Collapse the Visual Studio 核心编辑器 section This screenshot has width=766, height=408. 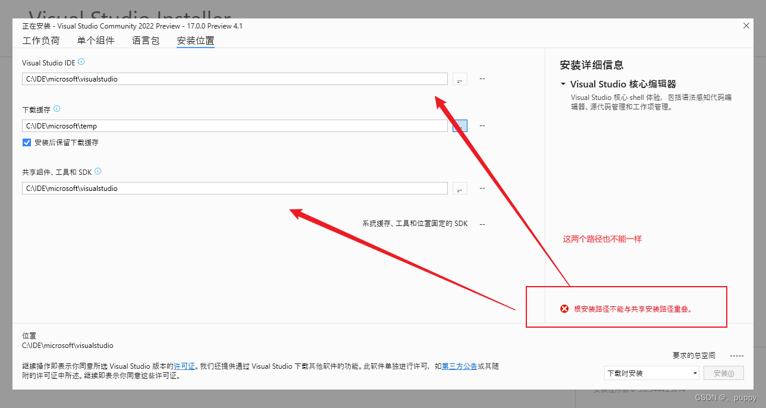(x=563, y=84)
